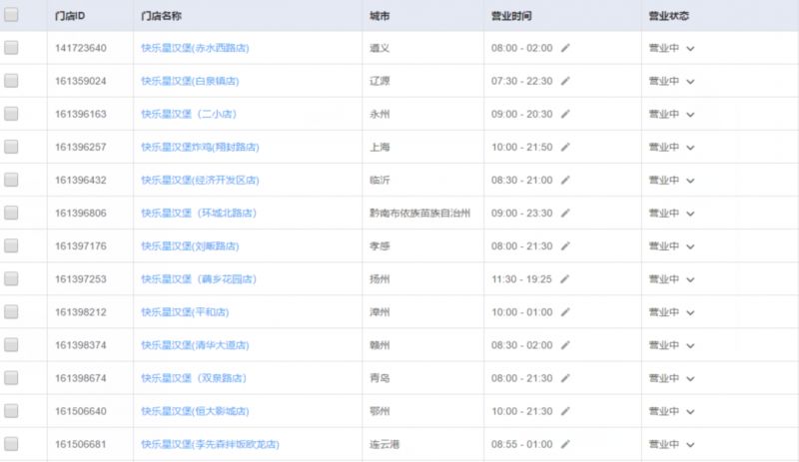
Task: Open store name link for ID 161359024
Action: (x=190, y=81)
